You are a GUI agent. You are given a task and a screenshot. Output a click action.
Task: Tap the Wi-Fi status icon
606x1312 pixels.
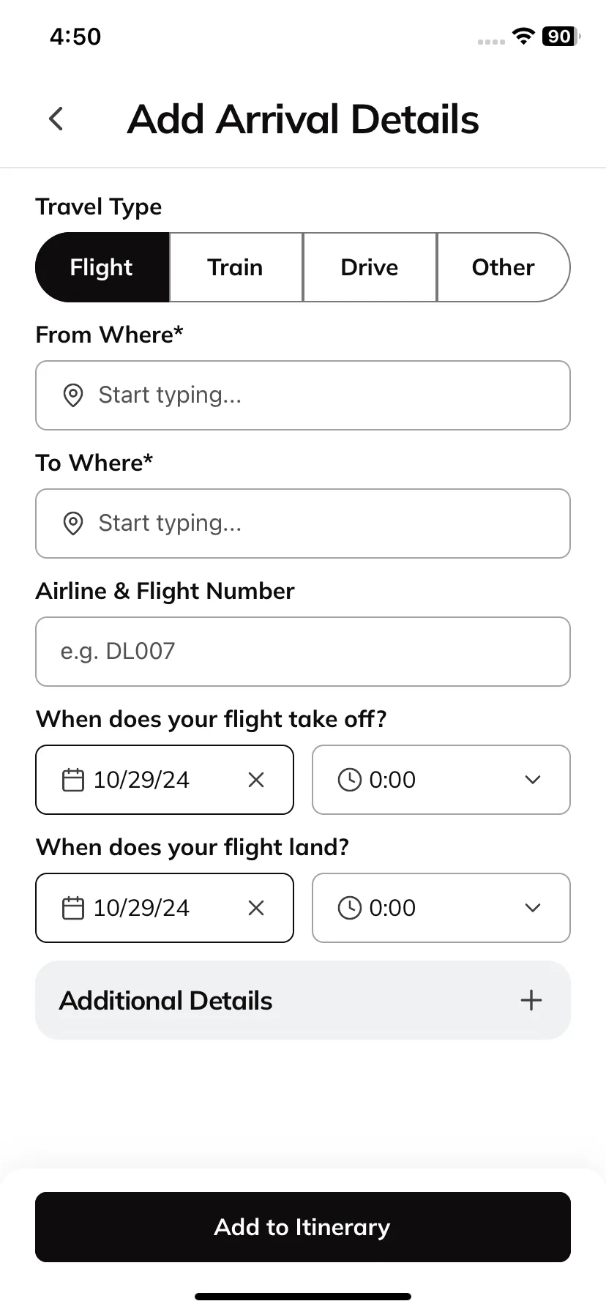pos(523,36)
